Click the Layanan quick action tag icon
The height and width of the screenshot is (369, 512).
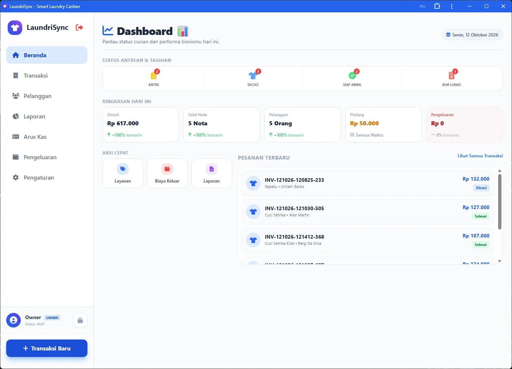[x=123, y=169]
